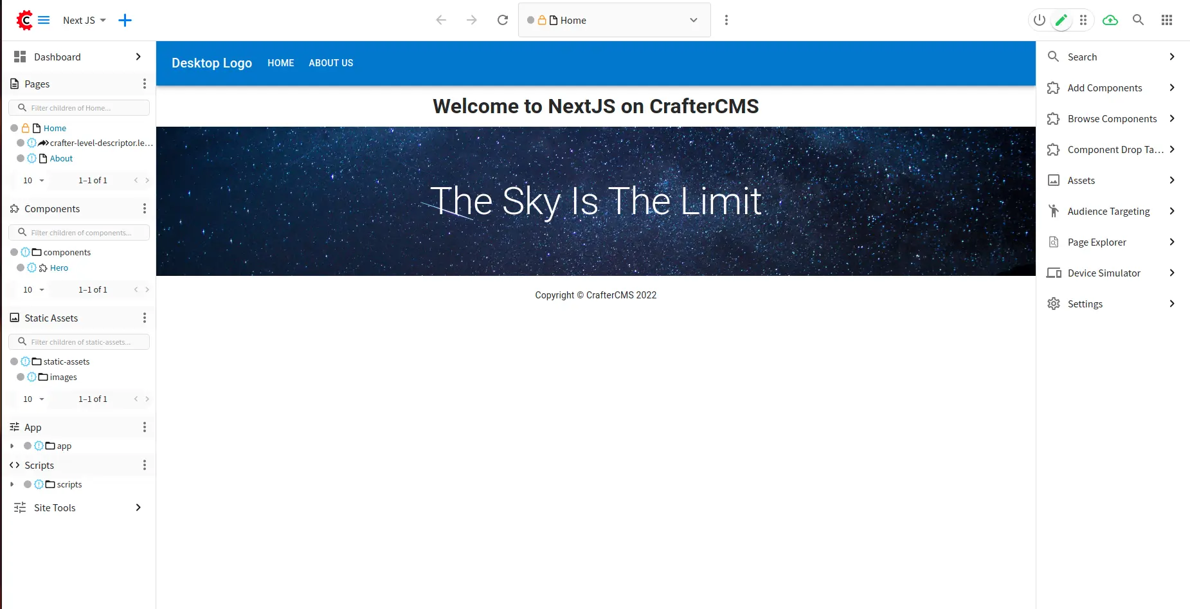Open the Next JS site dropdown
1190x609 pixels.
(84, 20)
